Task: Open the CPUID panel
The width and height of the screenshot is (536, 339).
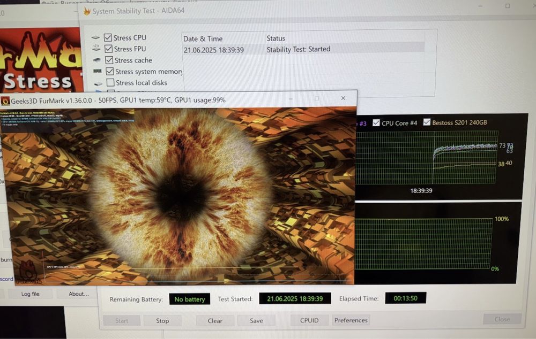Action: pos(309,320)
